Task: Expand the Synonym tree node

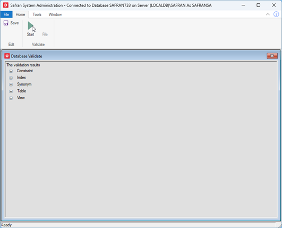Action: click(x=11, y=85)
